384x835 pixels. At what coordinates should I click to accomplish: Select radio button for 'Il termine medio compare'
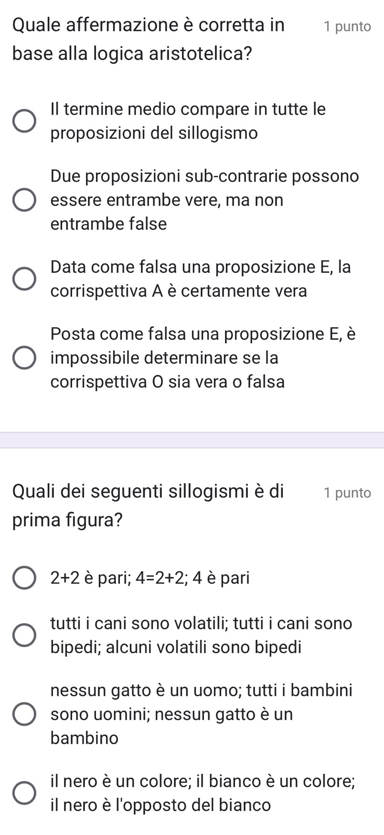(x=24, y=121)
